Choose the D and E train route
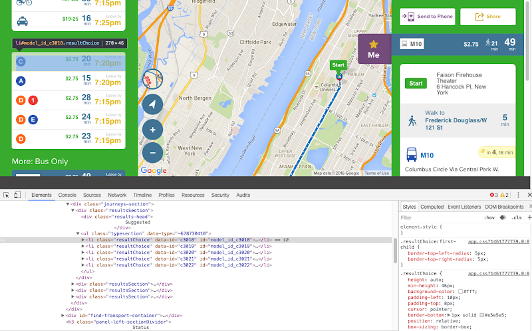532x331 pixels. [x=68, y=120]
